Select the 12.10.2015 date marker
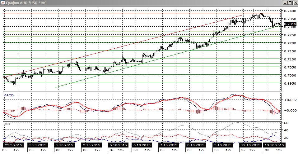The image size is (298, 154). point(250,145)
